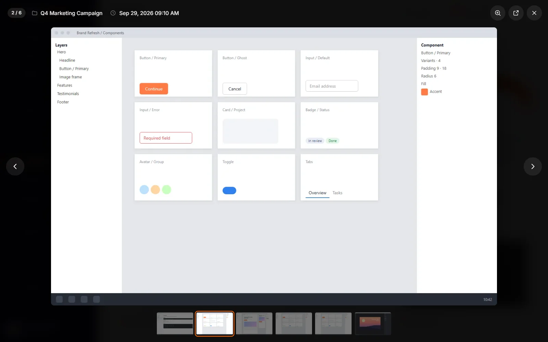Click the Layers panel heading
548x342 pixels.
point(61,45)
